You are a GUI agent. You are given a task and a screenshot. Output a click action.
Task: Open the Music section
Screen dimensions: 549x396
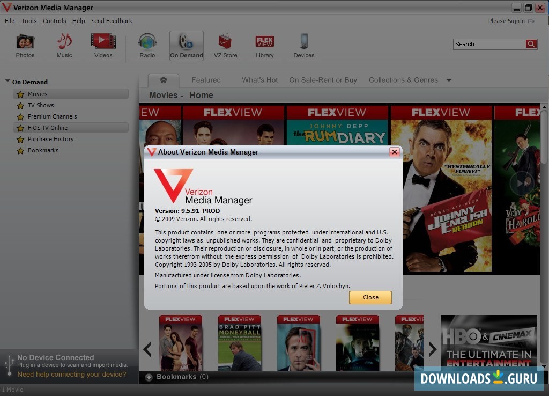[x=64, y=46]
